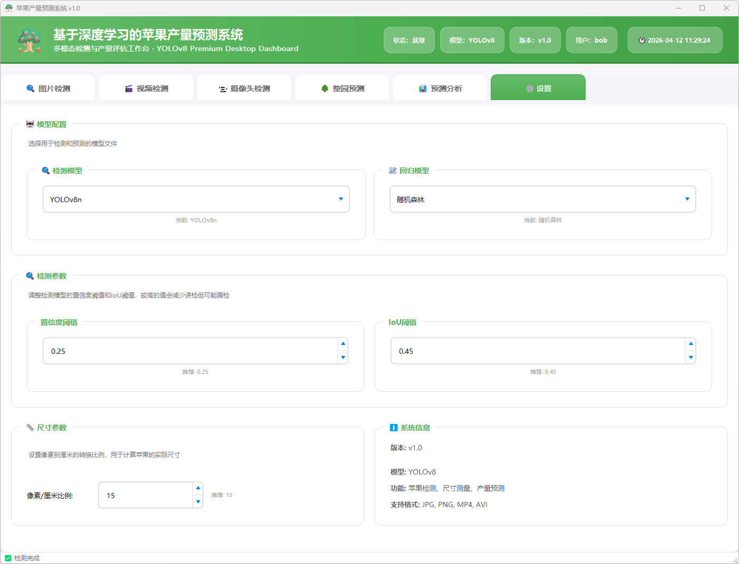Click the camera icon on 摄像头检测 tab
The height and width of the screenshot is (564, 739).
click(223, 89)
